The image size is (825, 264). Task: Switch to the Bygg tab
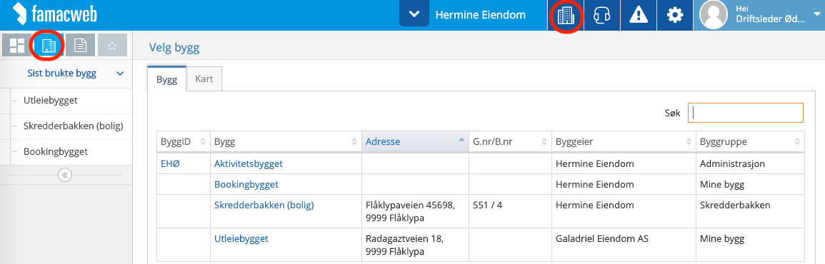pyautogui.click(x=167, y=79)
